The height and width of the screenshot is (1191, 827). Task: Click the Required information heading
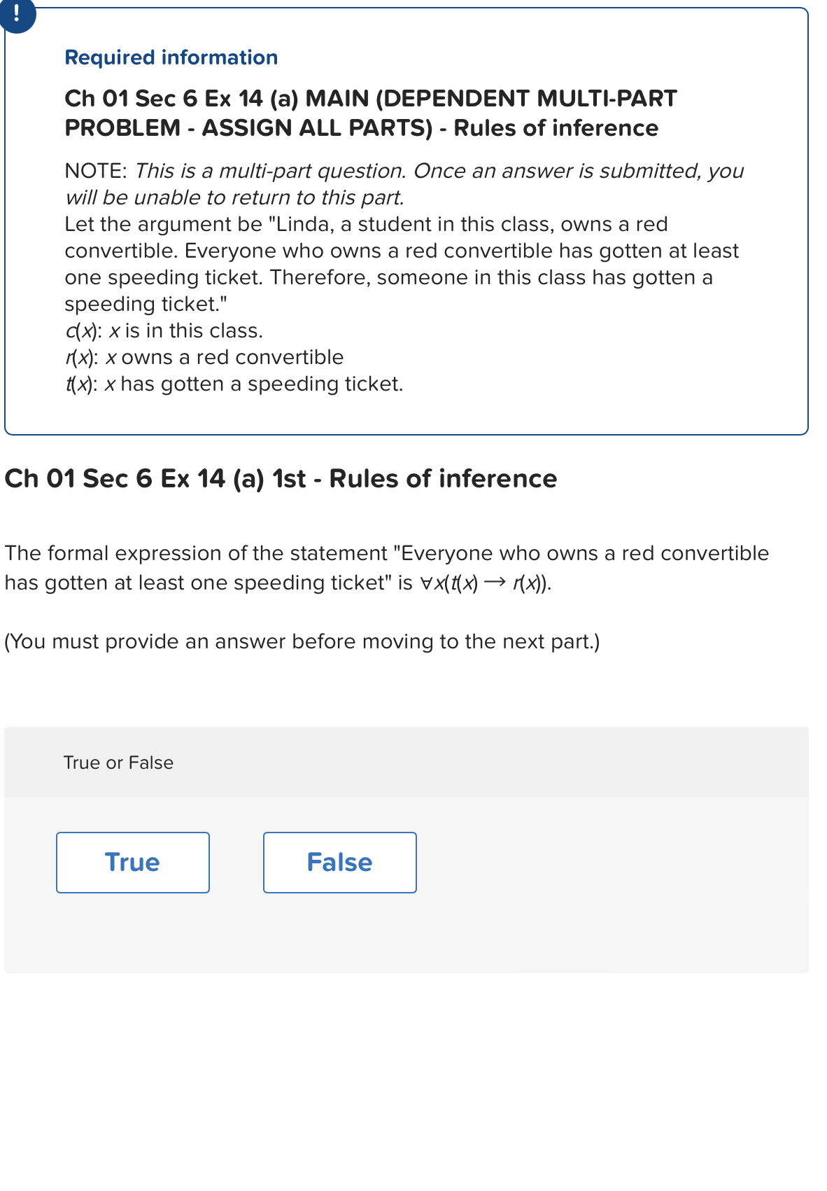pyautogui.click(x=170, y=57)
